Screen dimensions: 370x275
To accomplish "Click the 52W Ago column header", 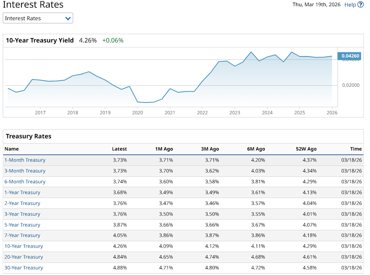I will point(307,149).
